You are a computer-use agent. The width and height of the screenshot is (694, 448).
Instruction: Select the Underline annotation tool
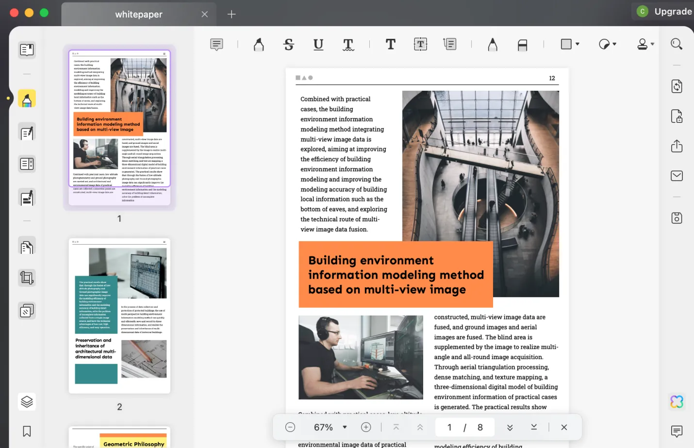[x=318, y=44]
